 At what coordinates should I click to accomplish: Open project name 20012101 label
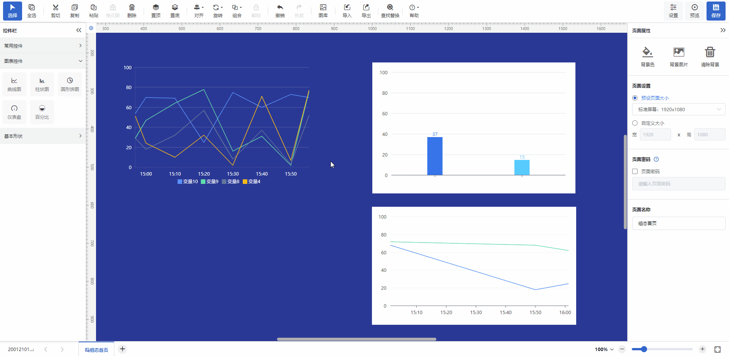[21, 349]
